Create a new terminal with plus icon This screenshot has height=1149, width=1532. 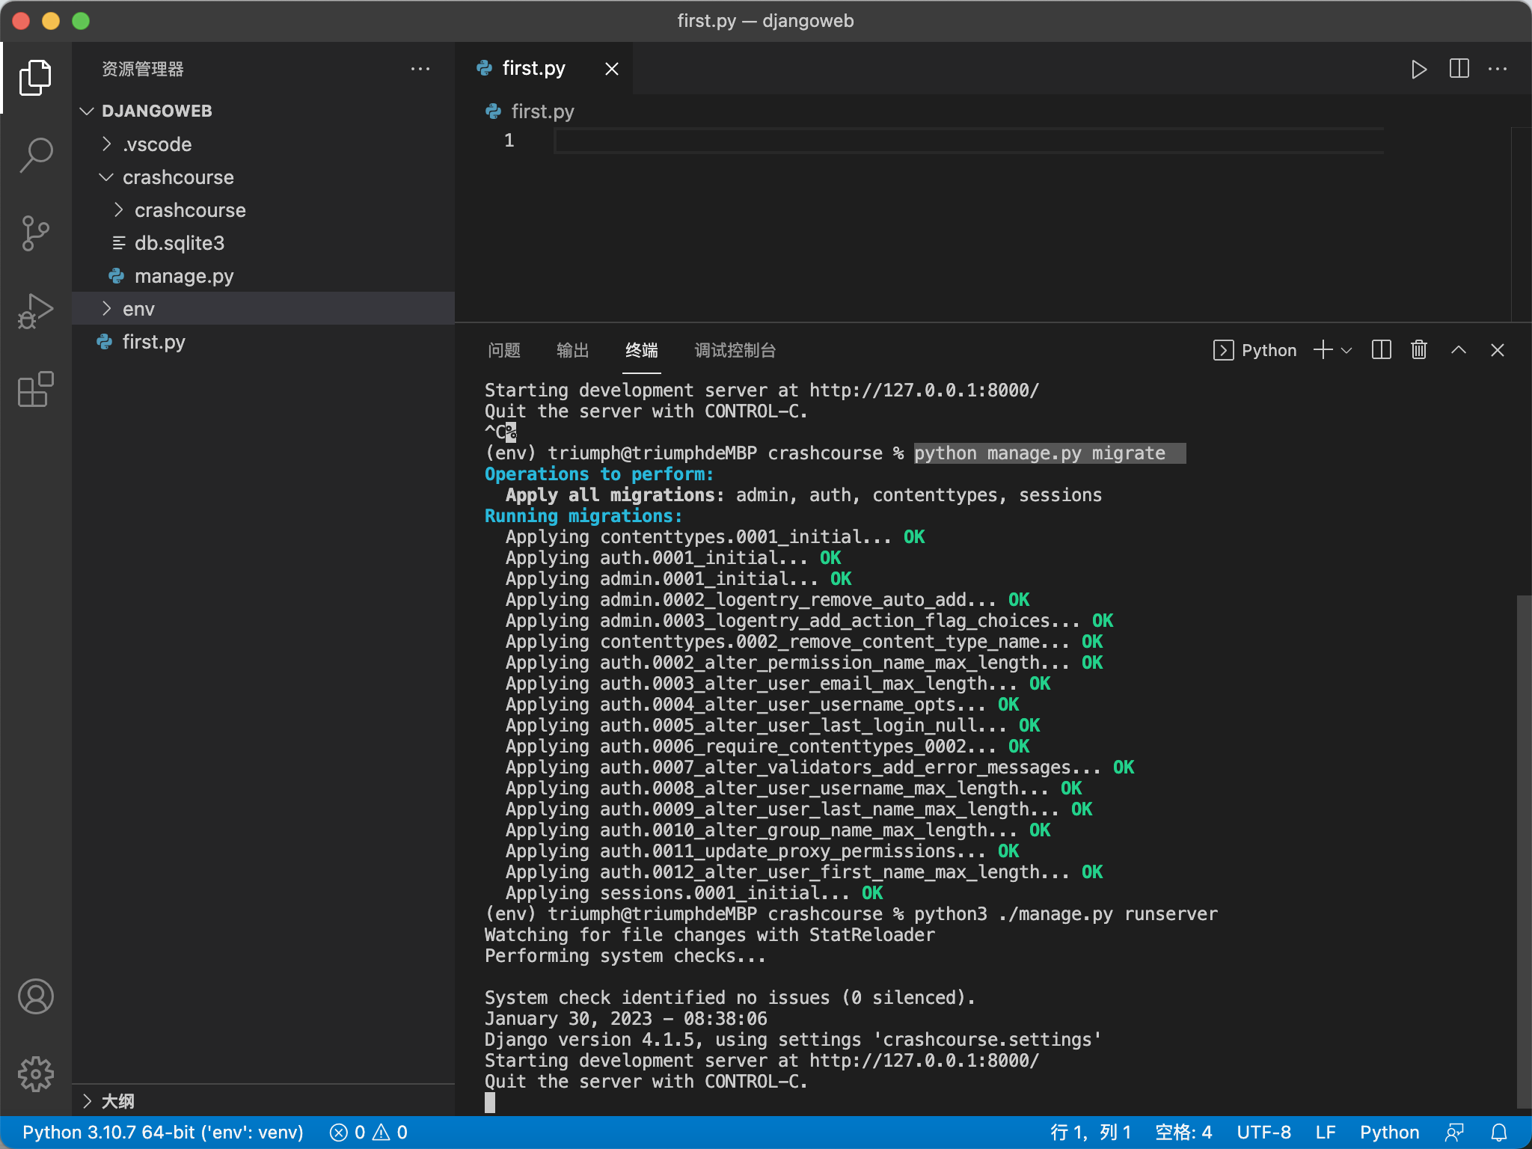pos(1323,350)
